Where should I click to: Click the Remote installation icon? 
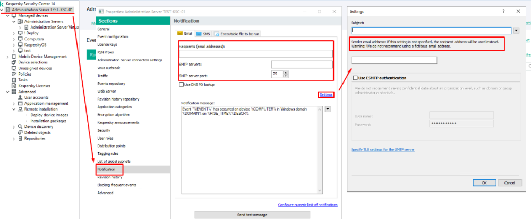[x=20, y=109]
